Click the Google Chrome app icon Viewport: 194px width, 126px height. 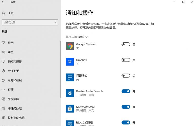tap(70, 46)
